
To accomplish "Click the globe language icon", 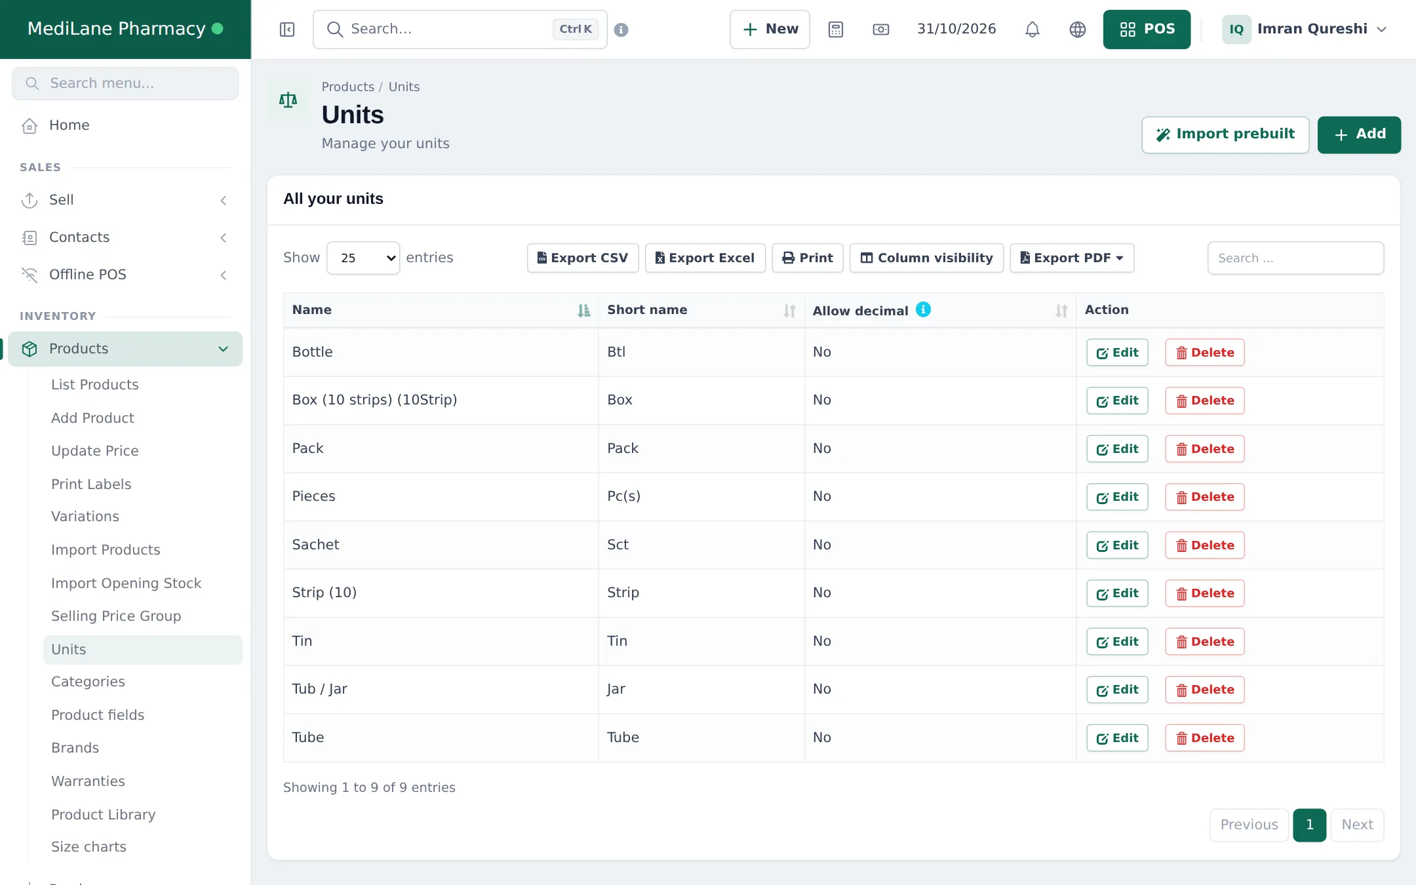I will point(1078,29).
